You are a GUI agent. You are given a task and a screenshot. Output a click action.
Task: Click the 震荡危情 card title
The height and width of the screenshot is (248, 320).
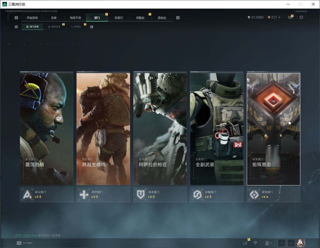(35, 164)
